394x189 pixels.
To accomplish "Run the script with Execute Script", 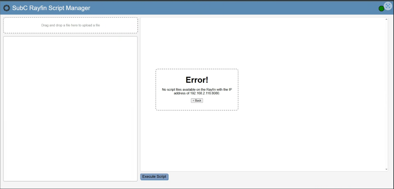I will [154, 177].
